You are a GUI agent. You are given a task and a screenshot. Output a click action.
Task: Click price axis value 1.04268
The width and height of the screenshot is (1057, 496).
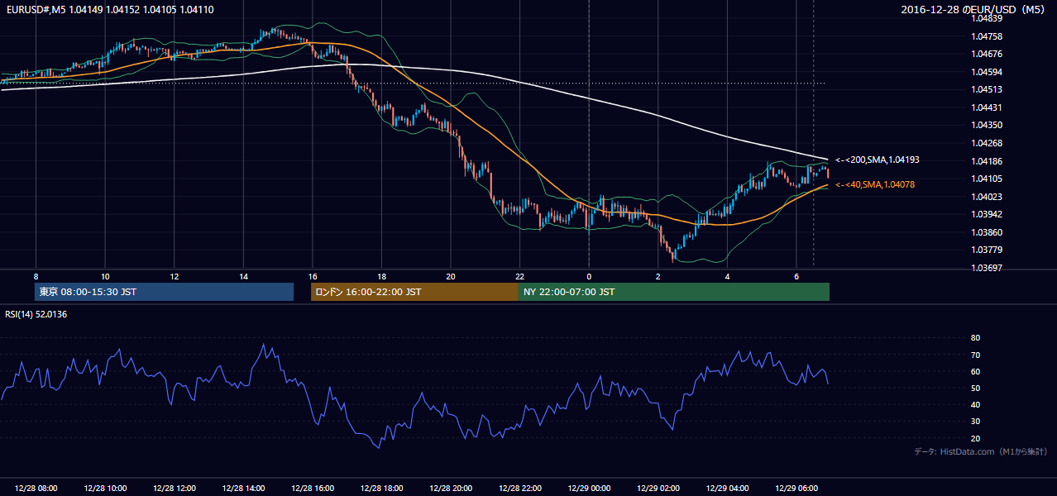coord(986,143)
